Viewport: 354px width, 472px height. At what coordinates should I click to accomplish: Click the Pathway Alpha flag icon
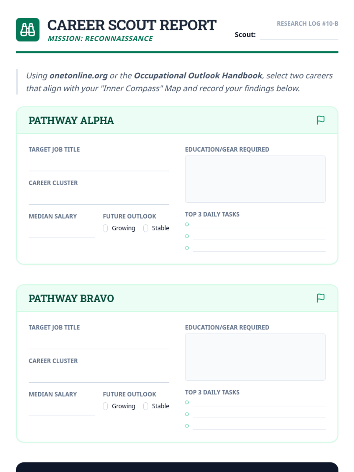tap(320, 120)
